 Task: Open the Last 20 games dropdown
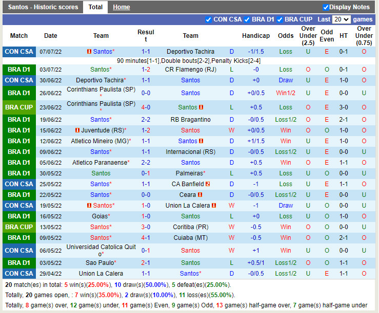click(341, 19)
